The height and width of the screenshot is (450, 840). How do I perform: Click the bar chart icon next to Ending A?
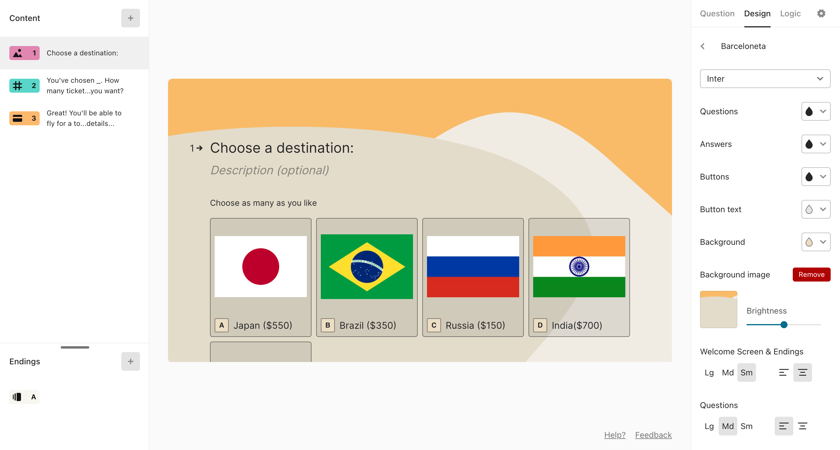[x=17, y=397]
